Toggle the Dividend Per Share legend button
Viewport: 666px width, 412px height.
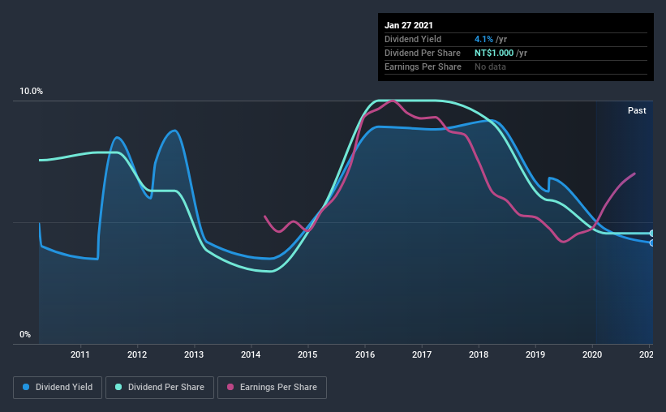point(160,388)
